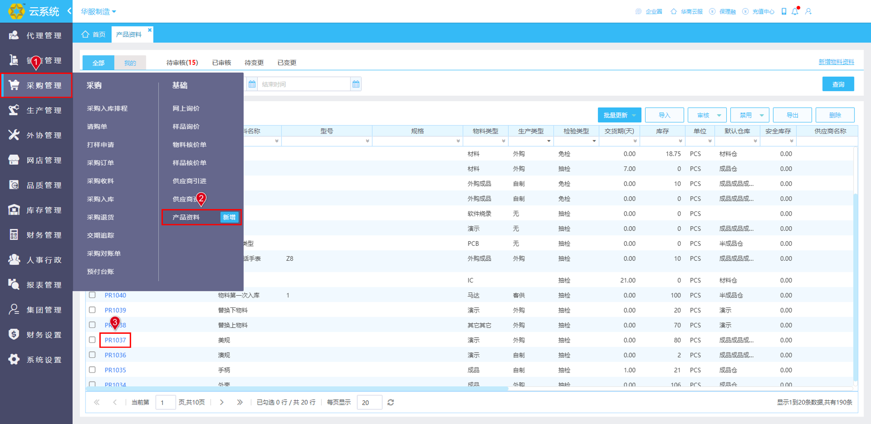Go to the last page arrow
The width and height of the screenshot is (871, 424).
pos(240,402)
